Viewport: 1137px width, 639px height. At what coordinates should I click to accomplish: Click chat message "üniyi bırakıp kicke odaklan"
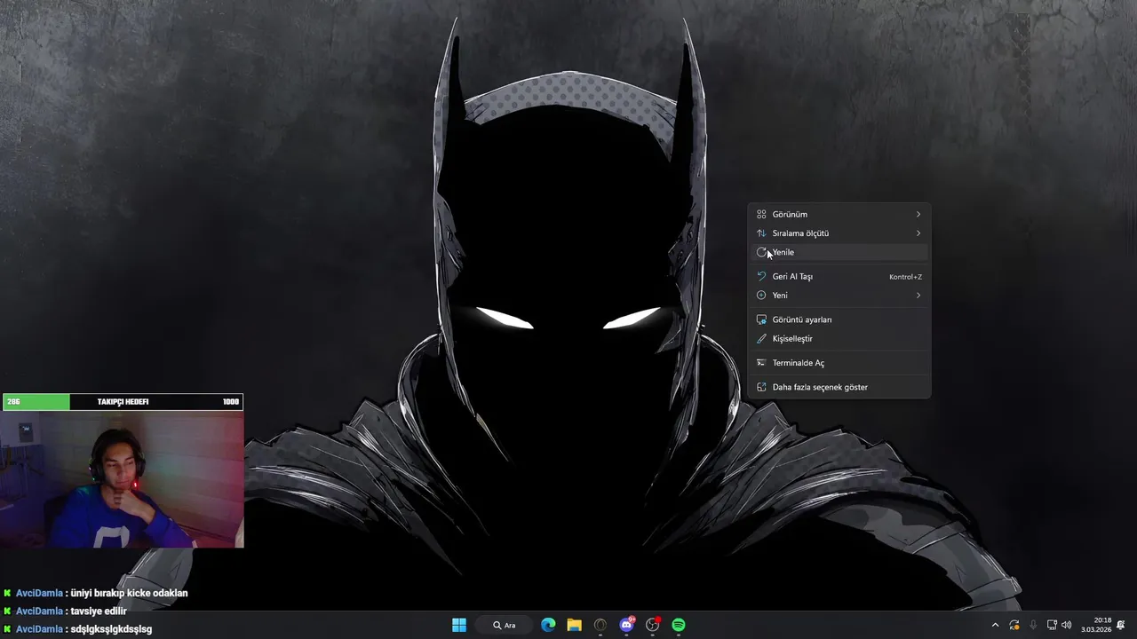click(129, 593)
